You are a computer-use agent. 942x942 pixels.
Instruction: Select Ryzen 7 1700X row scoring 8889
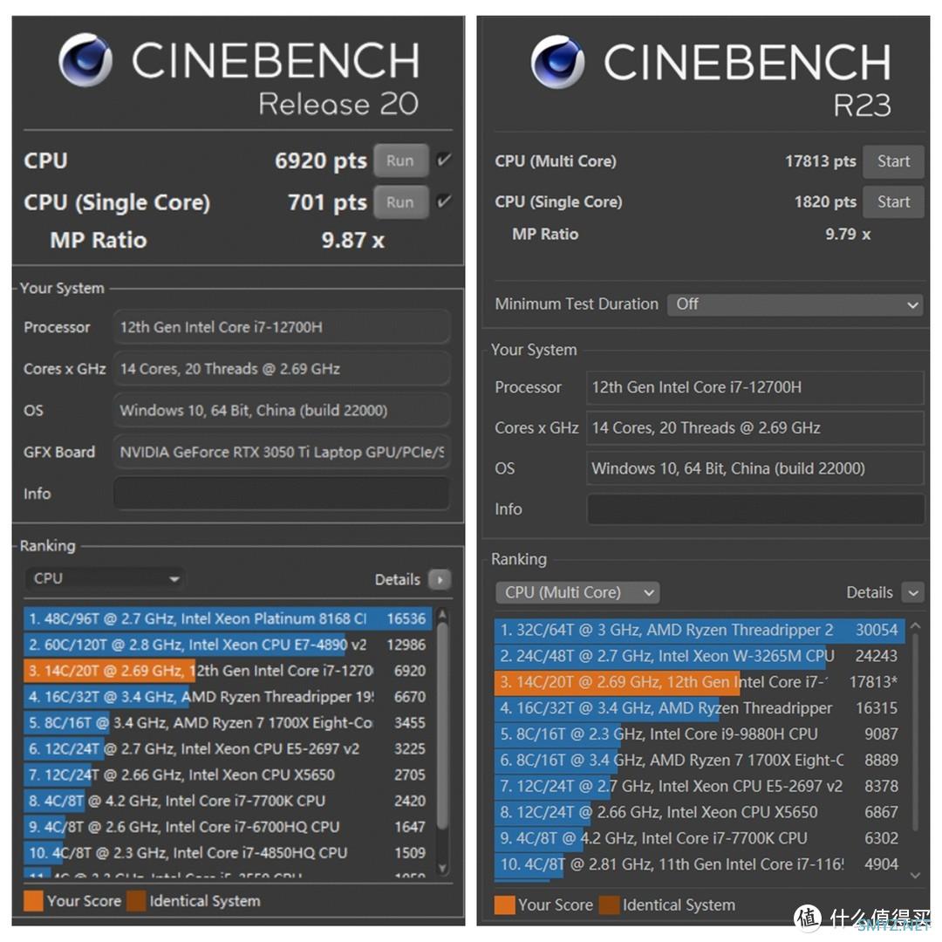700,761
